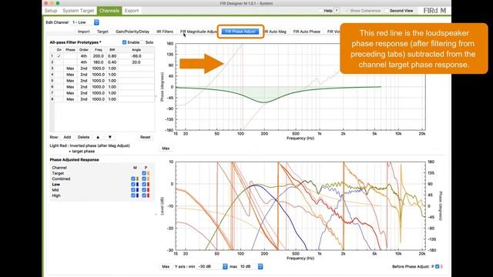Image resolution: width=493 pixels, height=277 pixels.
Task: Toggle Mid channel phase checkbox
Action: pos(144,190)
